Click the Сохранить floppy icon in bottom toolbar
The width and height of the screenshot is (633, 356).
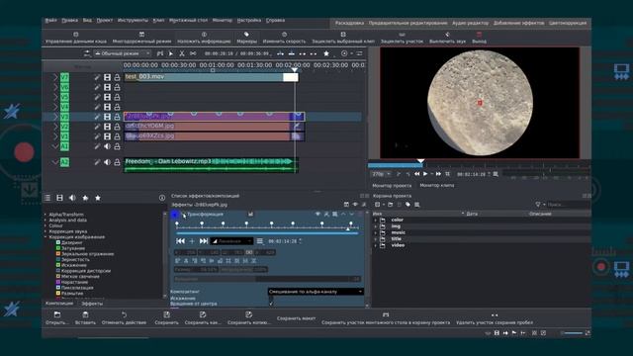point(167,314)
